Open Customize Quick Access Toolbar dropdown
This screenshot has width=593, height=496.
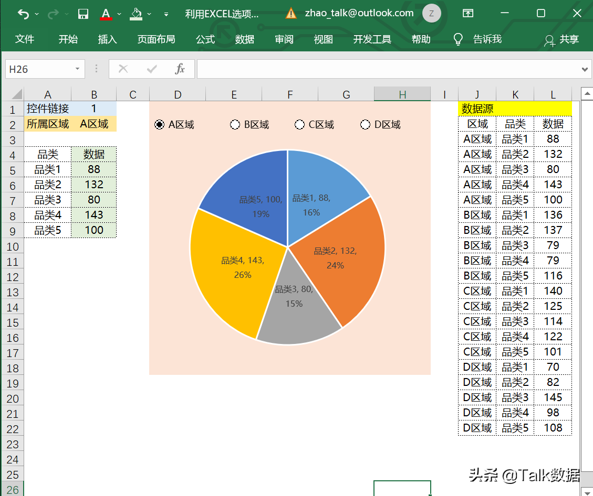click(x=166, y=14)
